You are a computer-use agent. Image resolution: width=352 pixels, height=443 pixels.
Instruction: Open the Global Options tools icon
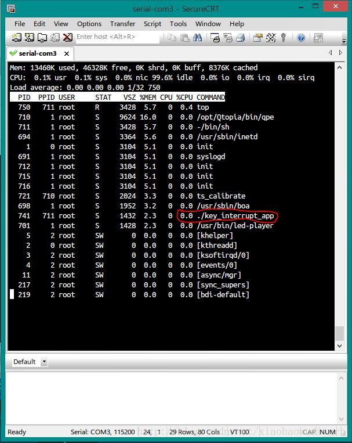point(270,37)
